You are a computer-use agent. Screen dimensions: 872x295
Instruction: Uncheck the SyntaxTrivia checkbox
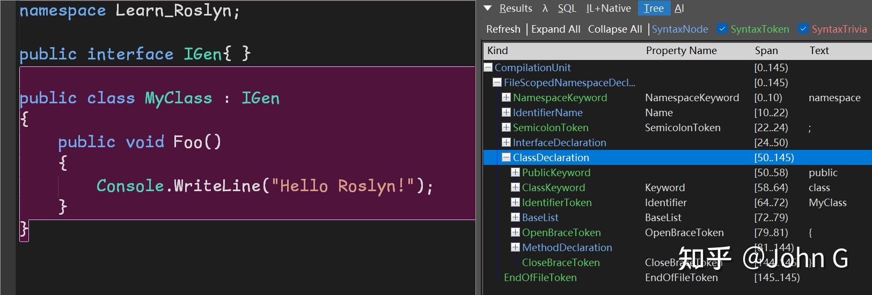pyautogui.click(x=803, y=29)
